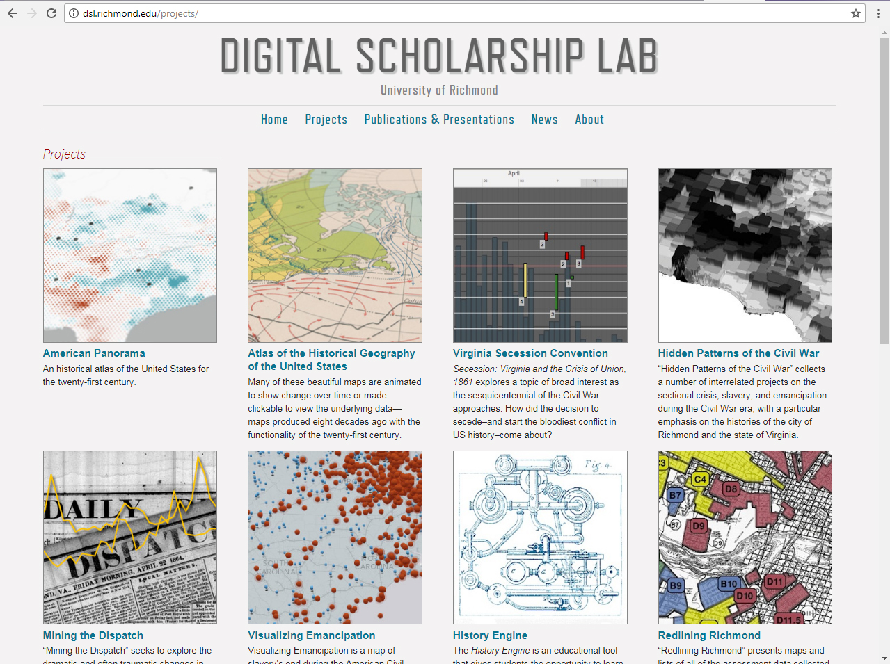This screenshot has height=664, width=890.
Task: Click text 'The History Engine is an educational tool'
Action: (535, 651)
